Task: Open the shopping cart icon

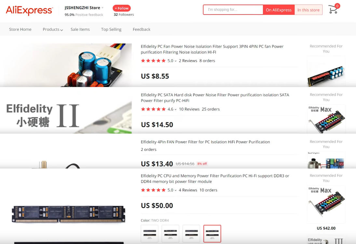Action: coord(334,9)
